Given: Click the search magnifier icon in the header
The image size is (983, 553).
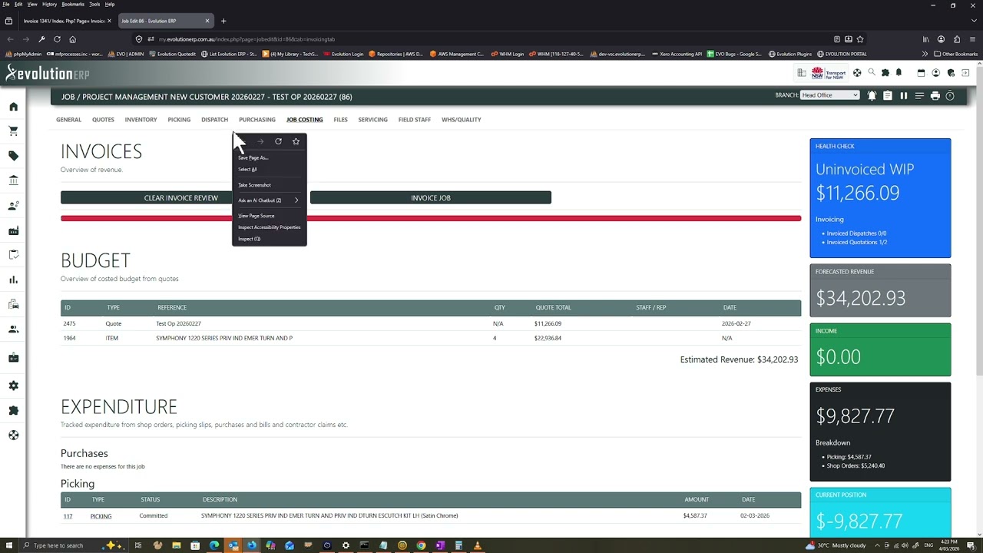Looking at the screenshot, I should click(871, 73).
